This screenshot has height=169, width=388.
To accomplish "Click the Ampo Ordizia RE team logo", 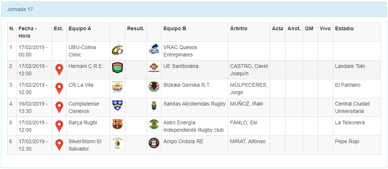I will 154,143.
